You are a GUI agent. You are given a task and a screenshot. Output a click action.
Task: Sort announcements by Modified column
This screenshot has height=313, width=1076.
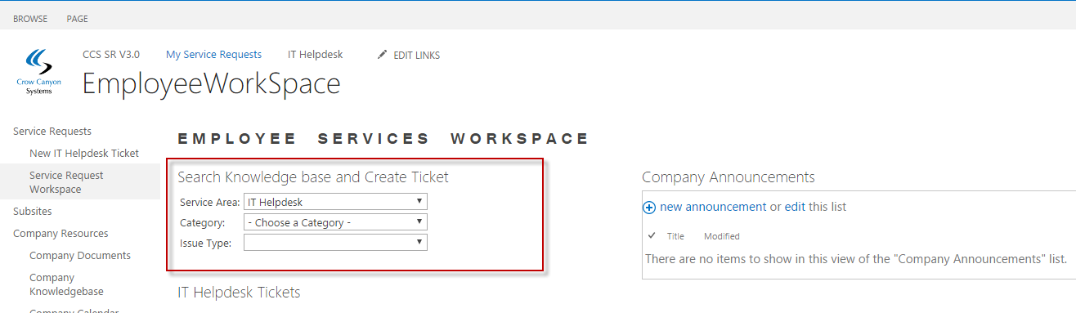[x=722, y=236]
